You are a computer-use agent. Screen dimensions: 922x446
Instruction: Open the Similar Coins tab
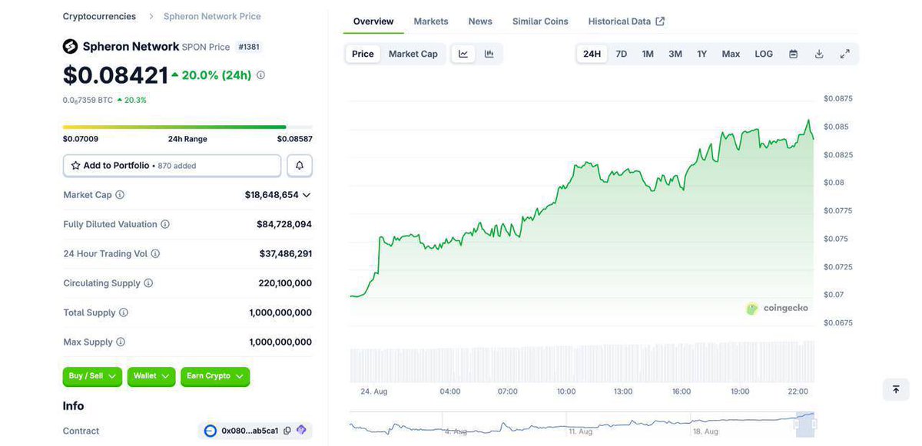(540, 21)
